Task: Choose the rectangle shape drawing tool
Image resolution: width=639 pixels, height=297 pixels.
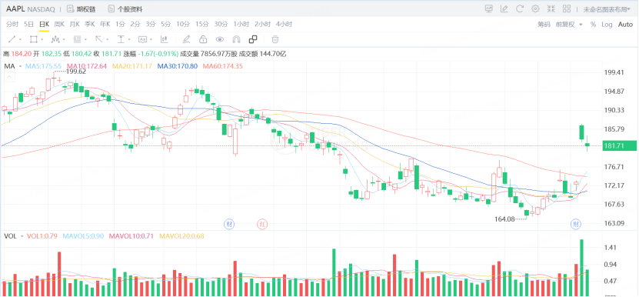Action: pos(33,39)
